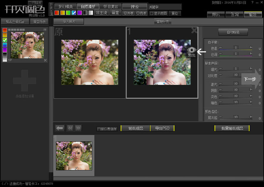The image size is (264, 187).
Task: Click the 对比度 slider handle
Action: (236, 76)
